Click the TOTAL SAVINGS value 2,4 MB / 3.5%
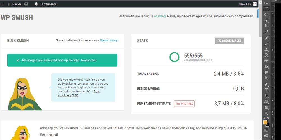281x140 pixels. pyautogui.click(x=229, y=74)
